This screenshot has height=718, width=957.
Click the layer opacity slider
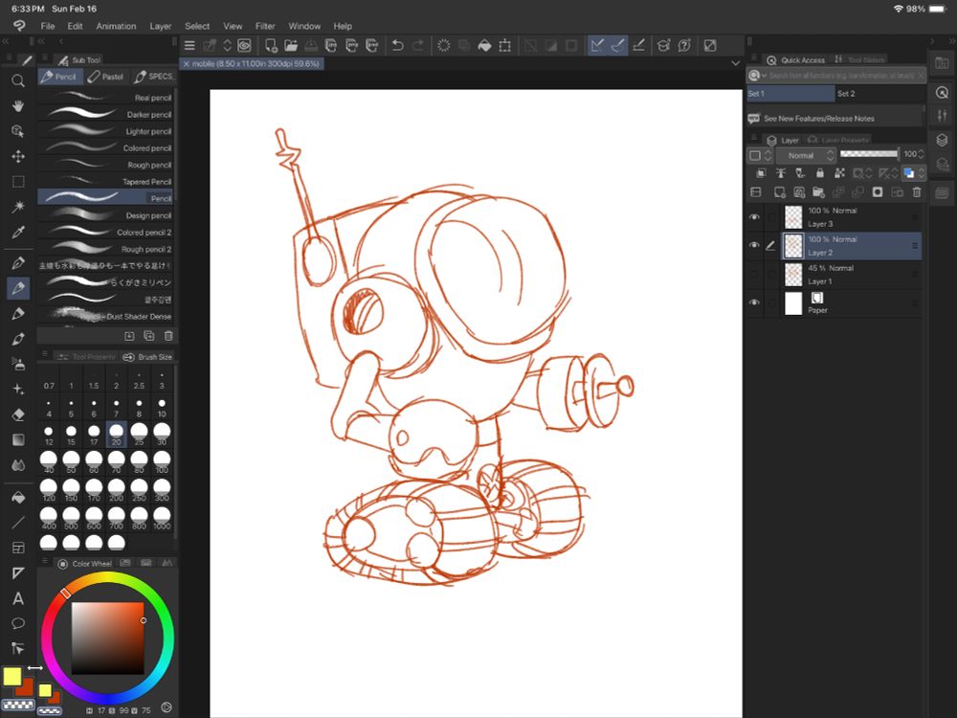[869, 154]
